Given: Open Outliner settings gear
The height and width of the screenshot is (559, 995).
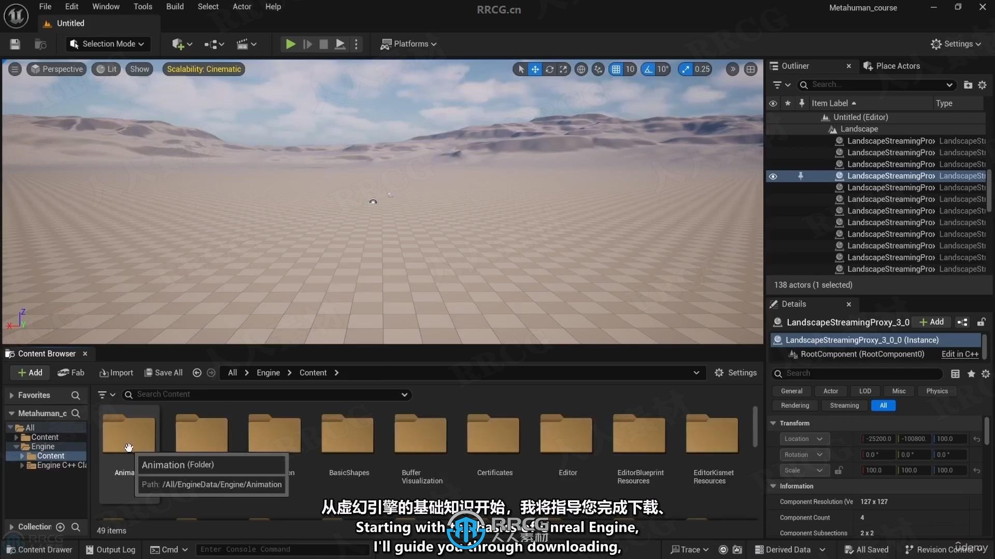Looking at the screenshot, I should [982, 84].
